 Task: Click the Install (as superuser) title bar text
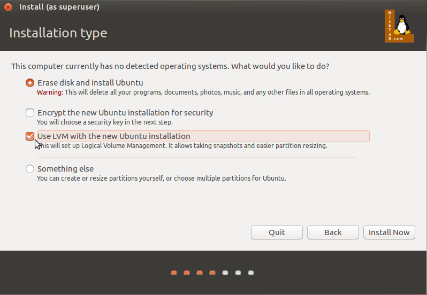pos(59,7)
